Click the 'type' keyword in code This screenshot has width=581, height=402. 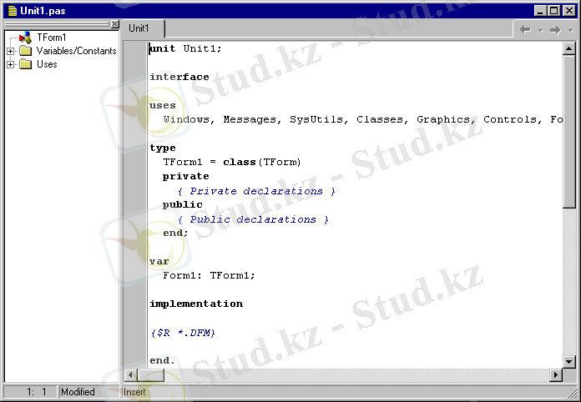click(162, 148)
